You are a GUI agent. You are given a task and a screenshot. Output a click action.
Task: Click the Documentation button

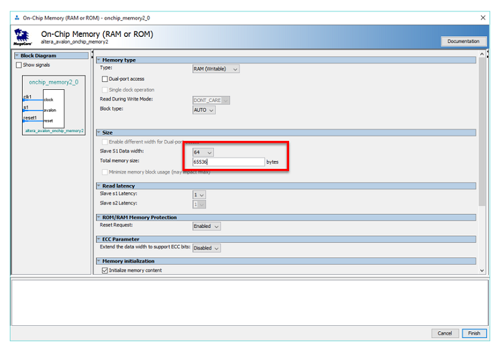463,42
